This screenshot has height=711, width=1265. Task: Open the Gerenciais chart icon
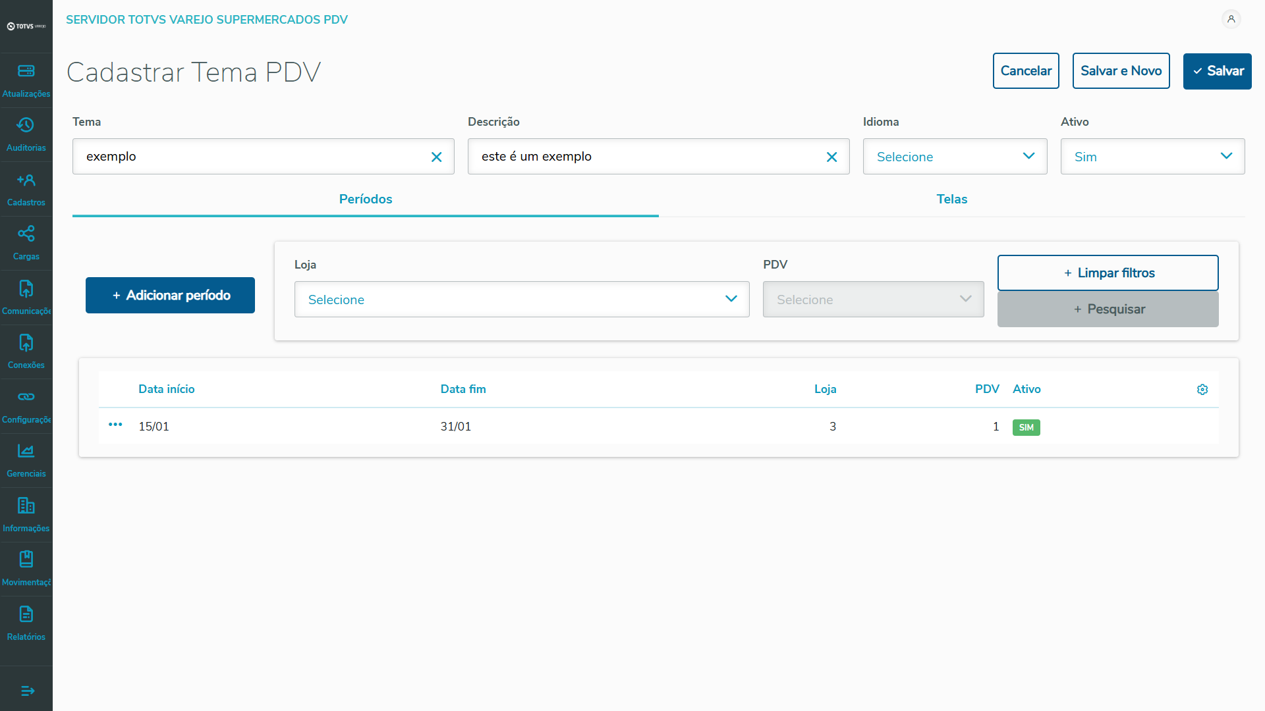tap(26, 451)
